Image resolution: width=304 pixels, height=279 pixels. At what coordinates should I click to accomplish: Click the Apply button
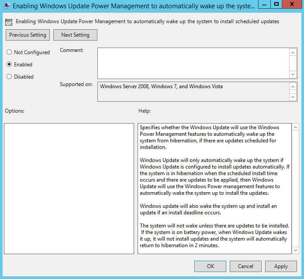click(x=281, y=266)
